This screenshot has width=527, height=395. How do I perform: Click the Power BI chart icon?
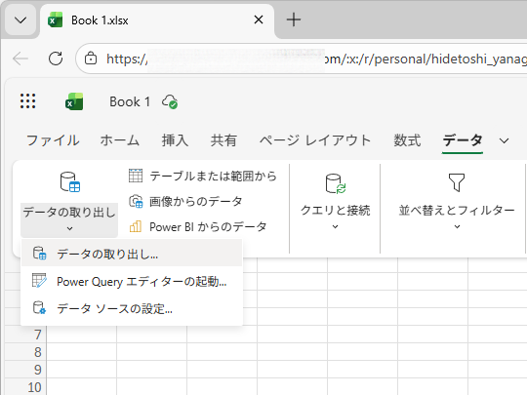pyautogui.click(x=136, y=226)
